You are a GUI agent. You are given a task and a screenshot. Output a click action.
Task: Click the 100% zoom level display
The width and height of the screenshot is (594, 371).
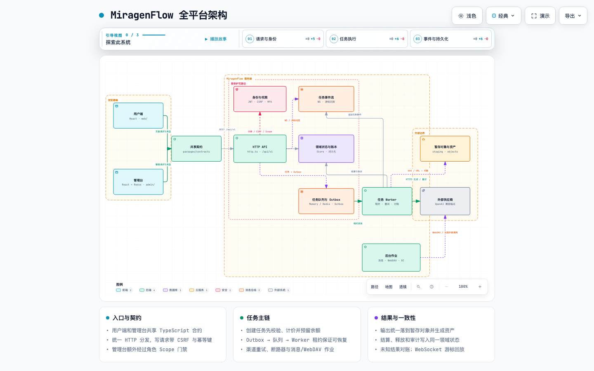463,287
